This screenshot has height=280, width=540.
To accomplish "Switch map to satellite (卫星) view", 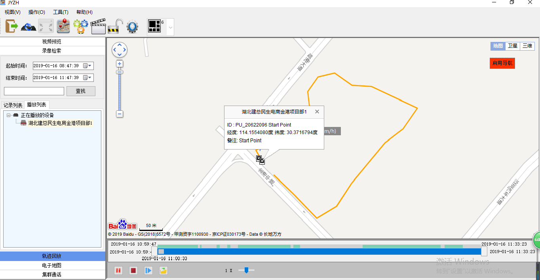I will click(513, 46).
